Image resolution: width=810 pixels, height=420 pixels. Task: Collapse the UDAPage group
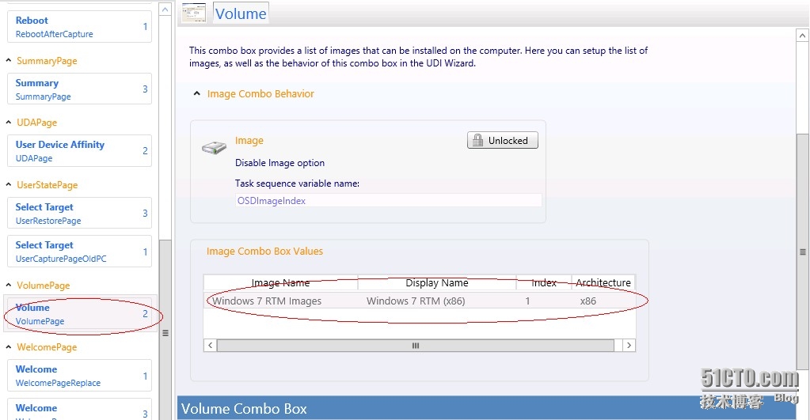(9, 123)
